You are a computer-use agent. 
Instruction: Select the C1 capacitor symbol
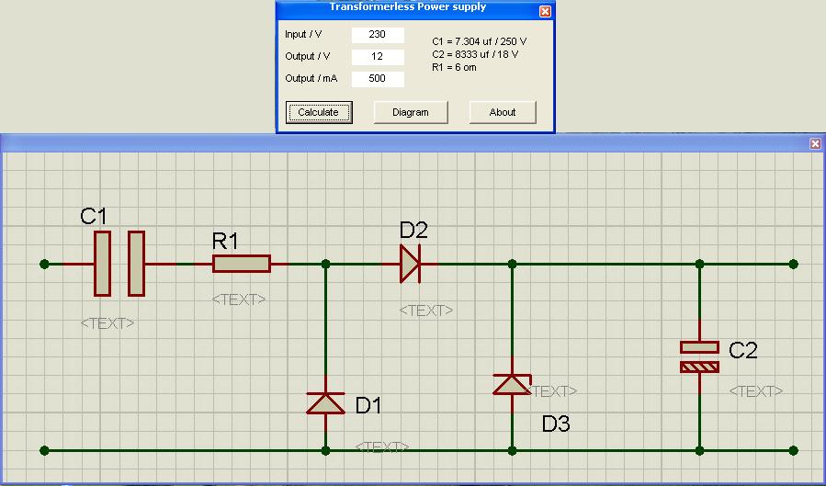(x=119, y=264)
